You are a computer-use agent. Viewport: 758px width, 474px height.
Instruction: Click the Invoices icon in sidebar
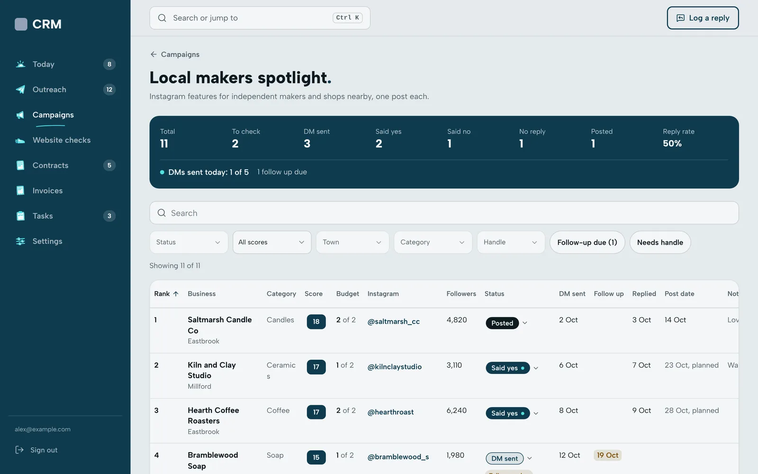[x=20, y=191]
